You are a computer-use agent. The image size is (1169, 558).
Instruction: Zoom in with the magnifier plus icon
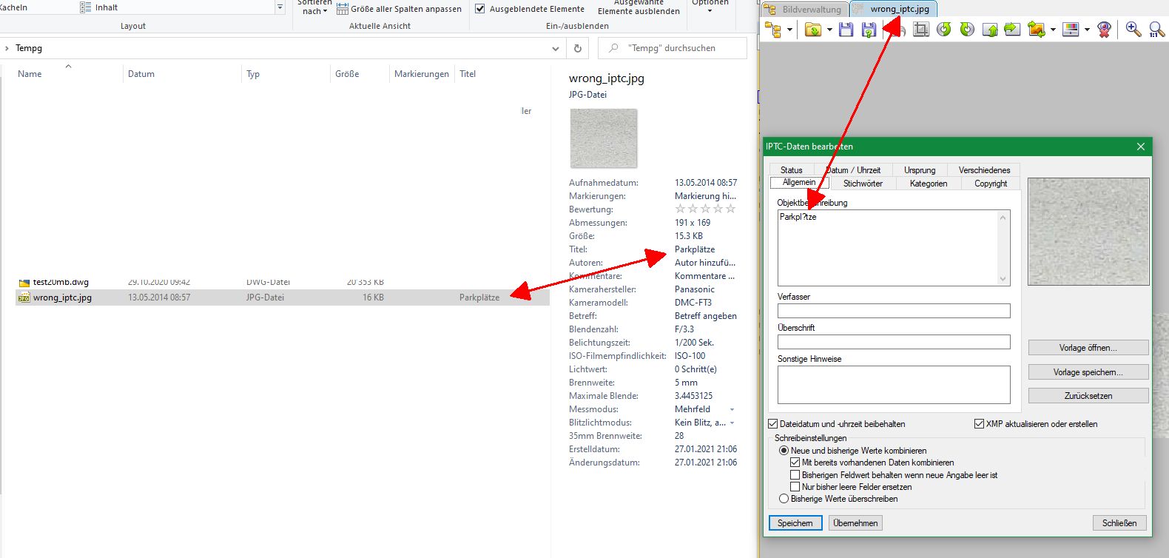click(1133, 30)
